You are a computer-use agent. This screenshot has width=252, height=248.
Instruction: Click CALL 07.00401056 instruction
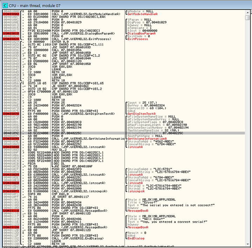pyautogui.click(x=66, y=50)
